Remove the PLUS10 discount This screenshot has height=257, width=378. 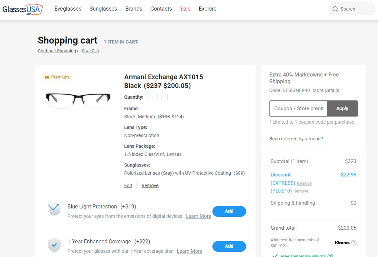click(301, 191)
